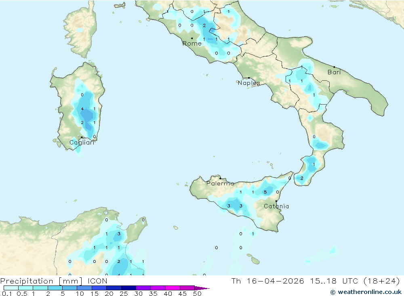404x296 pixels.
Task: Select the 25–30 mm navy legend swatch
Action: coord(128,288)
